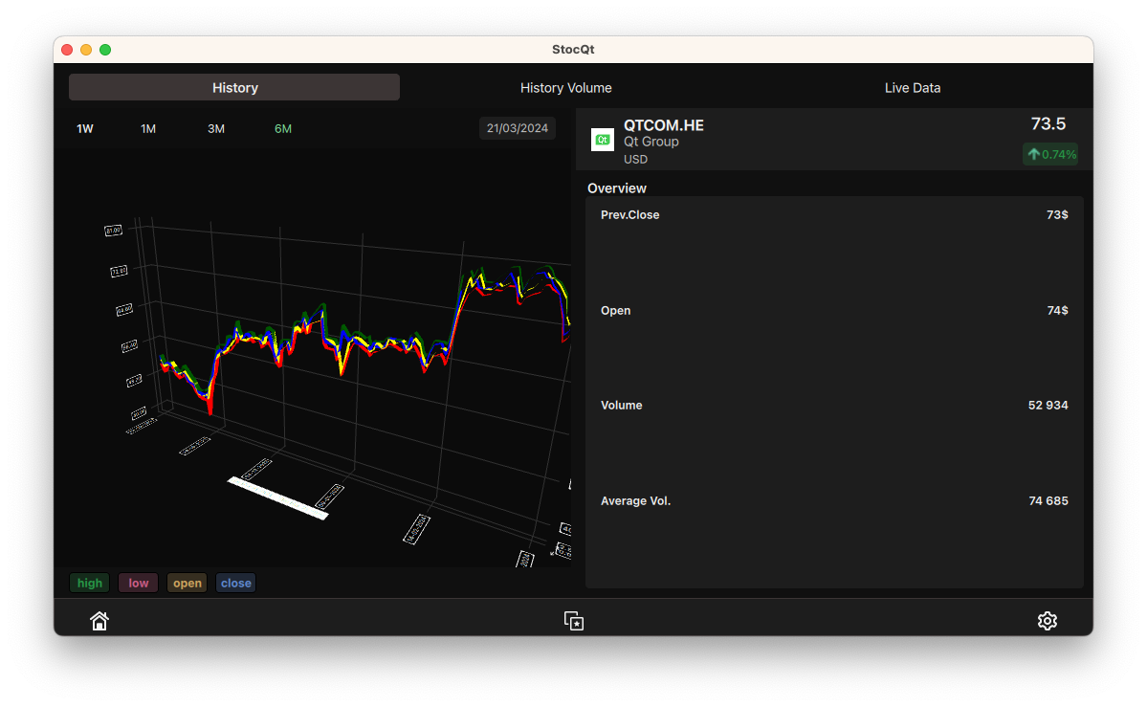
Task: Toggle the high series in the legend
Action: pos(89,583)
